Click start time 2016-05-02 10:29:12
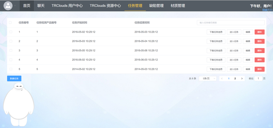 tap(84, 32)
